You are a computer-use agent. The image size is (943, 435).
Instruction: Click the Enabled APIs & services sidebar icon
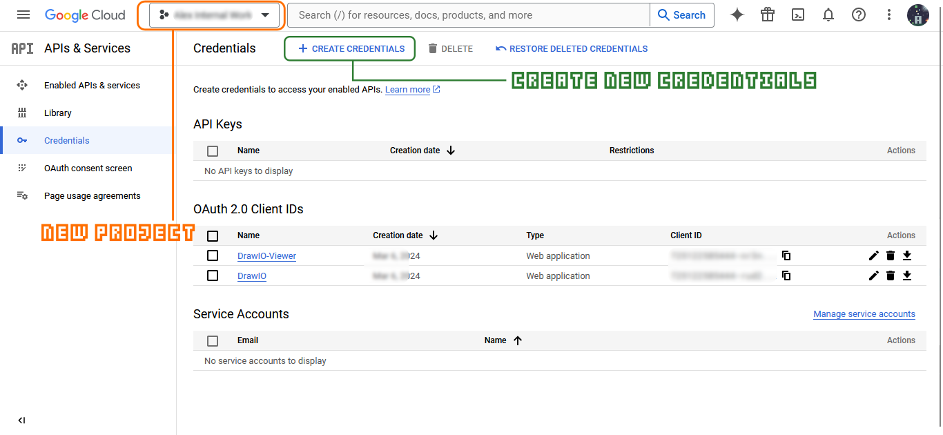point(22,85)
